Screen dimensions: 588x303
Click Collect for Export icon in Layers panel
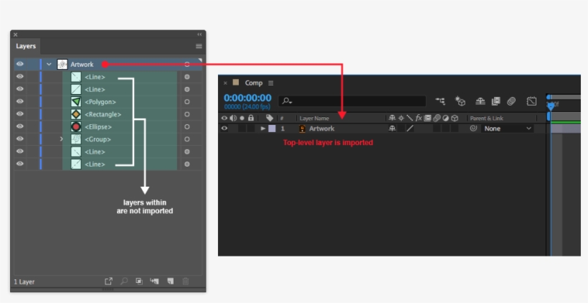coord(108,281)
